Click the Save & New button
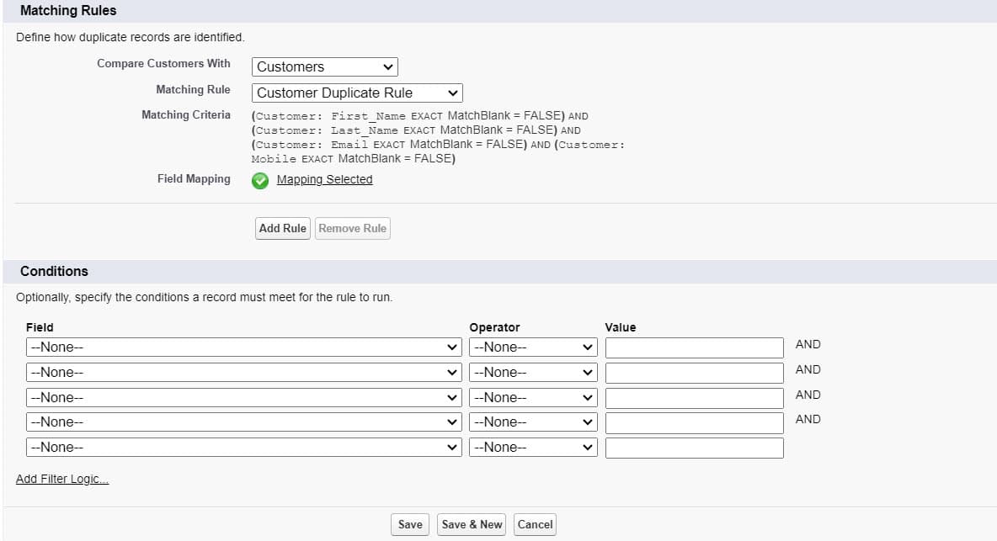This screenshot has width=997, height=541. coord(472,524)
